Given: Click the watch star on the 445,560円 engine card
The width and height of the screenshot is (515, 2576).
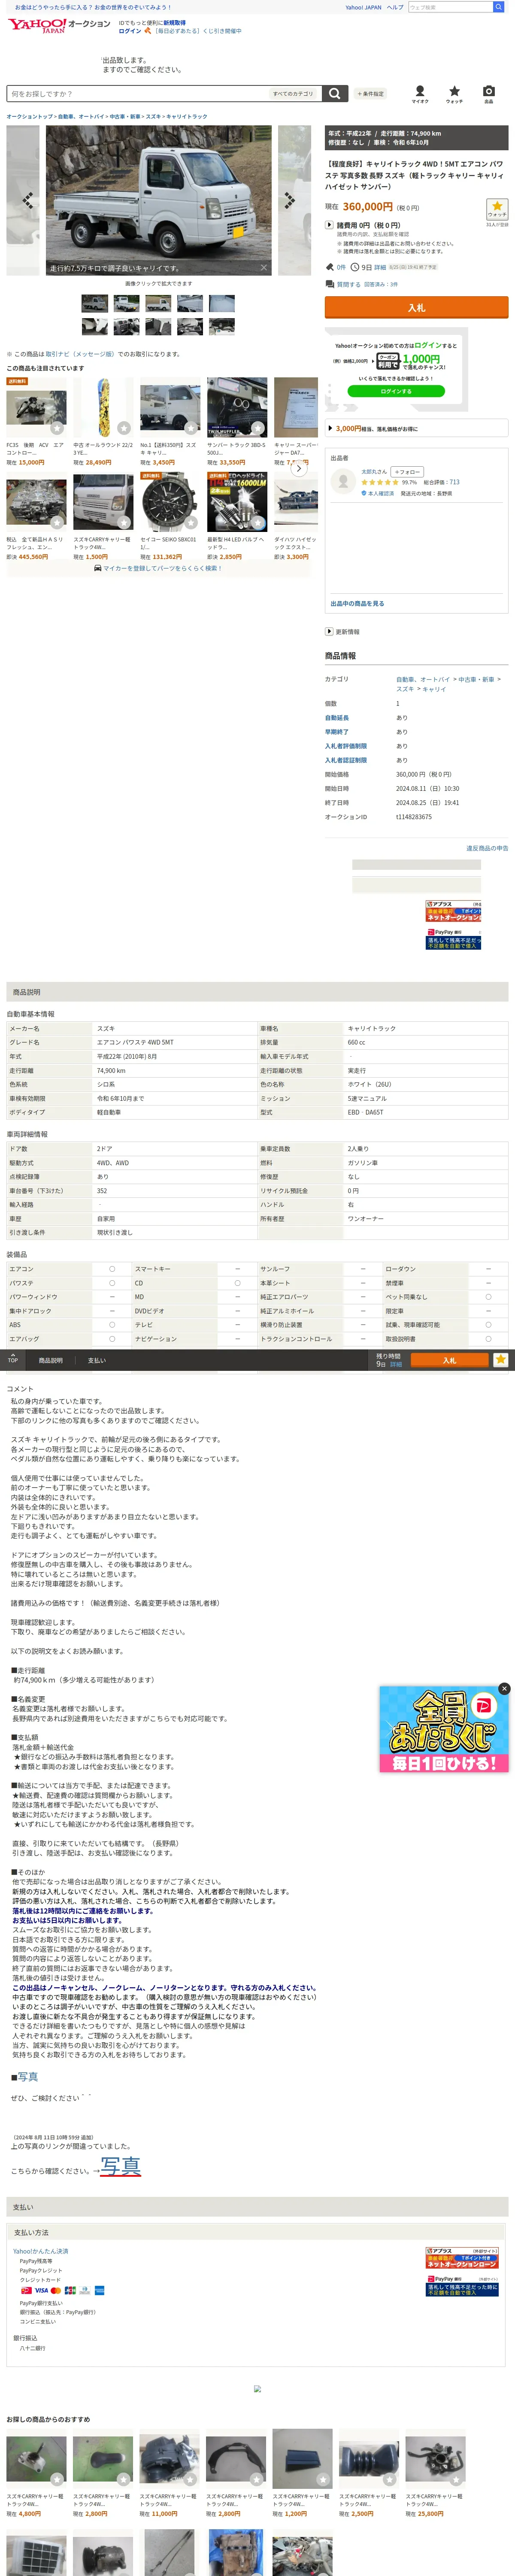Looking at the screenshot, I should pyautogui.click(x=57, y=522).
